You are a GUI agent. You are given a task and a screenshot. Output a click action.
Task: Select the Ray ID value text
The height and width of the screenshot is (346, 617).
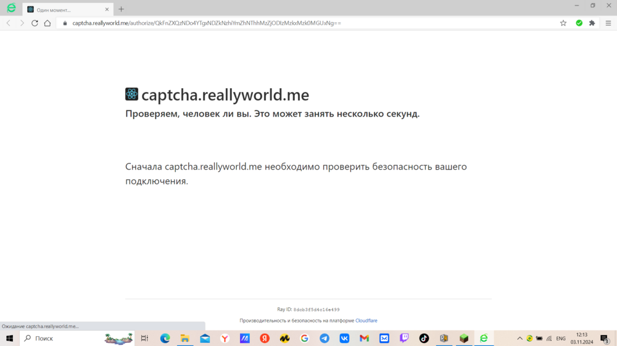pos(317,310)
